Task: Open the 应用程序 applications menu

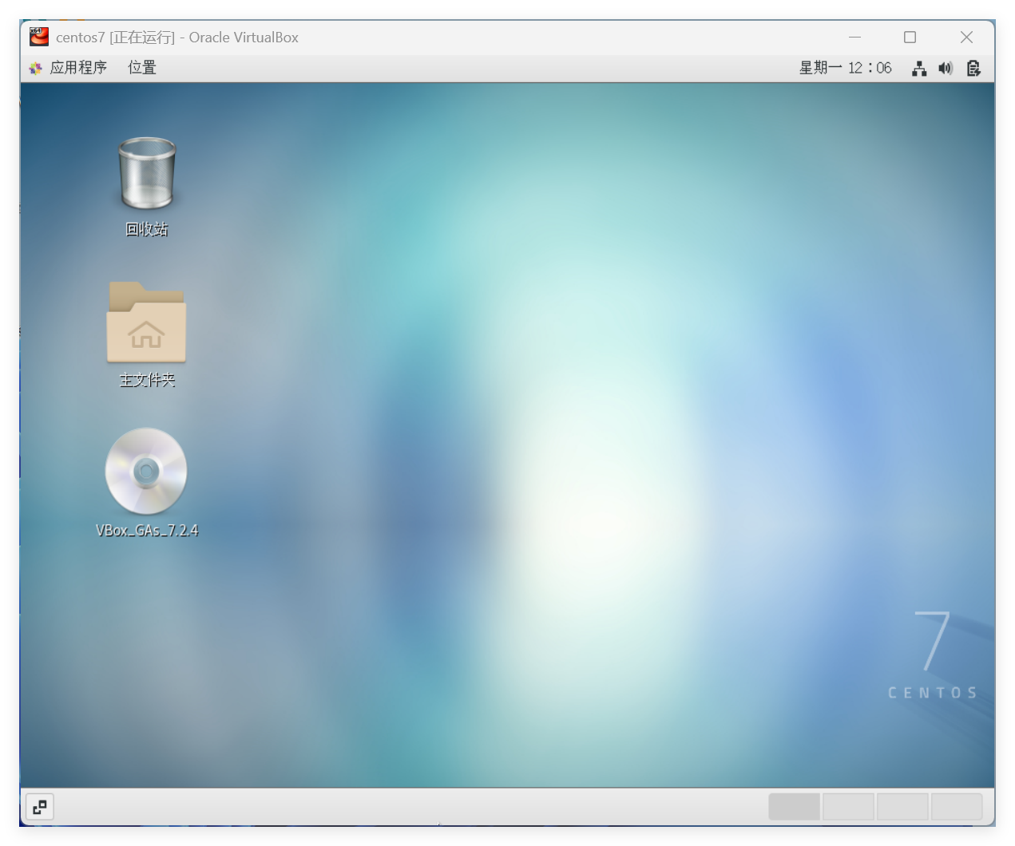Action: 78,68
